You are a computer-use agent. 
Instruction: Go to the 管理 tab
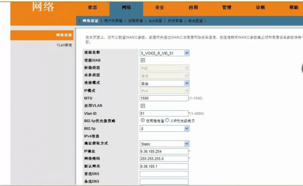227,8
